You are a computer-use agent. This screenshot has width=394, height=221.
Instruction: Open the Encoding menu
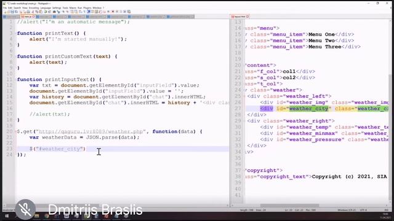(x=34, y=8)
